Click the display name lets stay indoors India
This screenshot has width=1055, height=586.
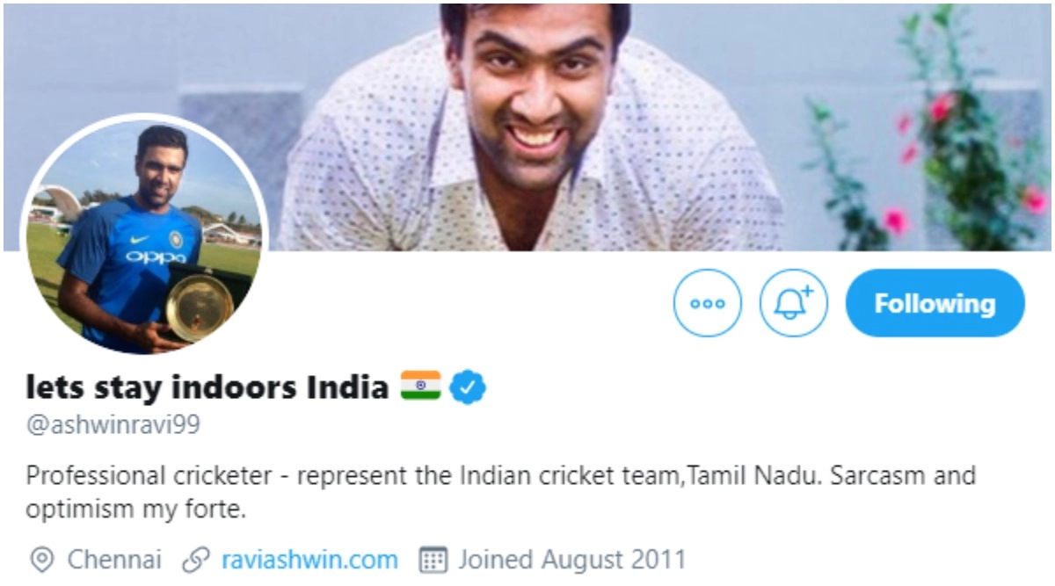pyautogui.click(x=207, y=387)
